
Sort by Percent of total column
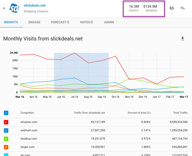[139, 113]
